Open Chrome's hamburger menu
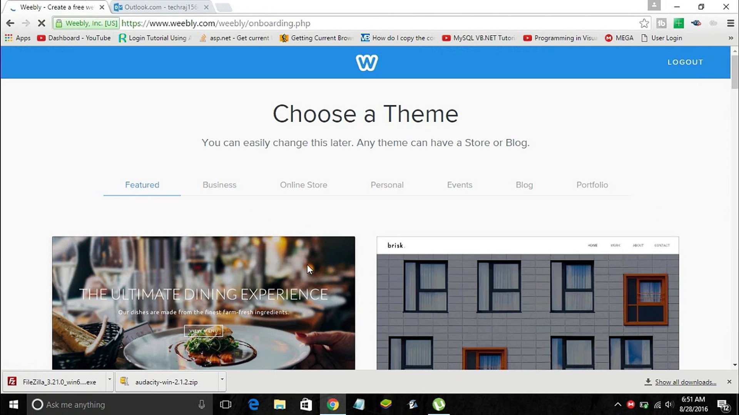 (x=730, y=23)
